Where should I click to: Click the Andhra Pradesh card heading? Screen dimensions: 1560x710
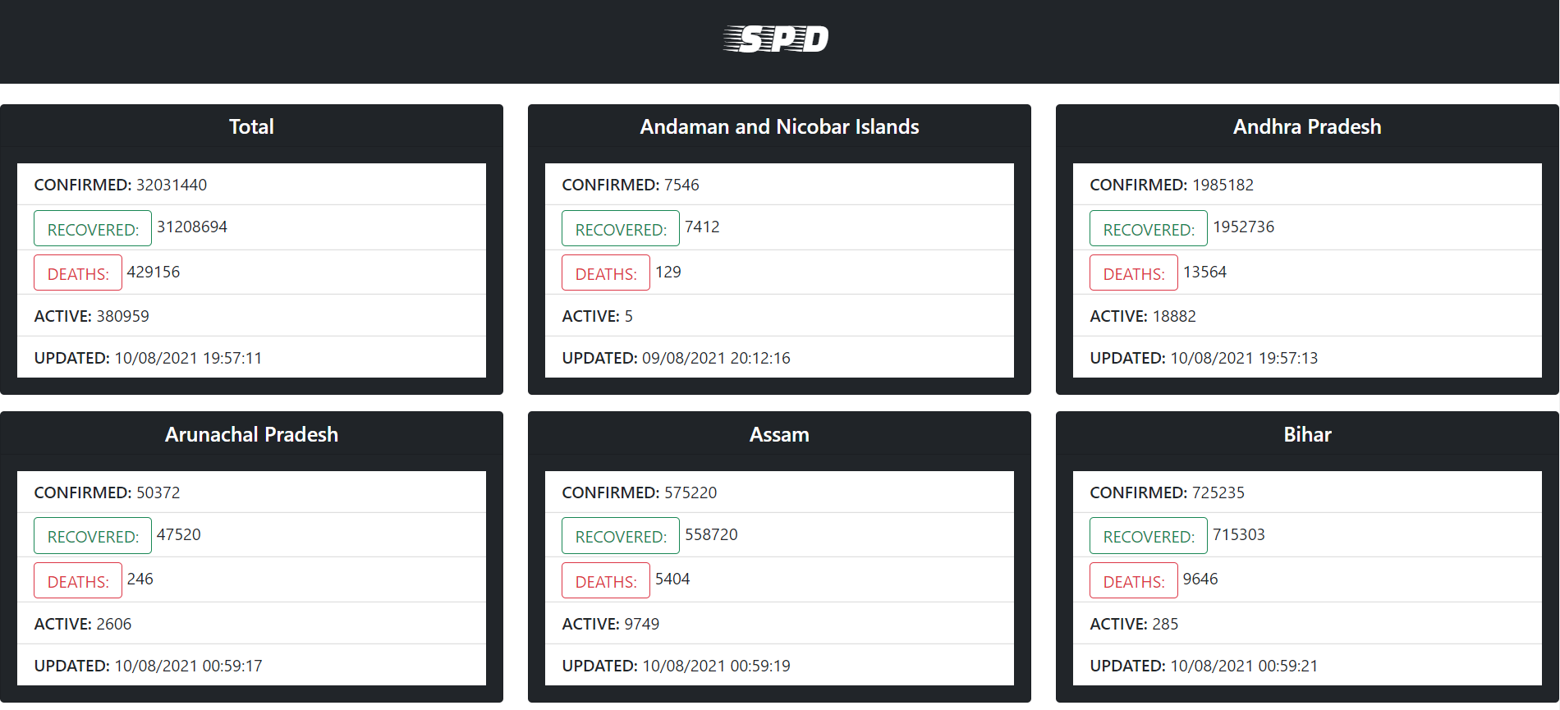tap(1307, 126)
